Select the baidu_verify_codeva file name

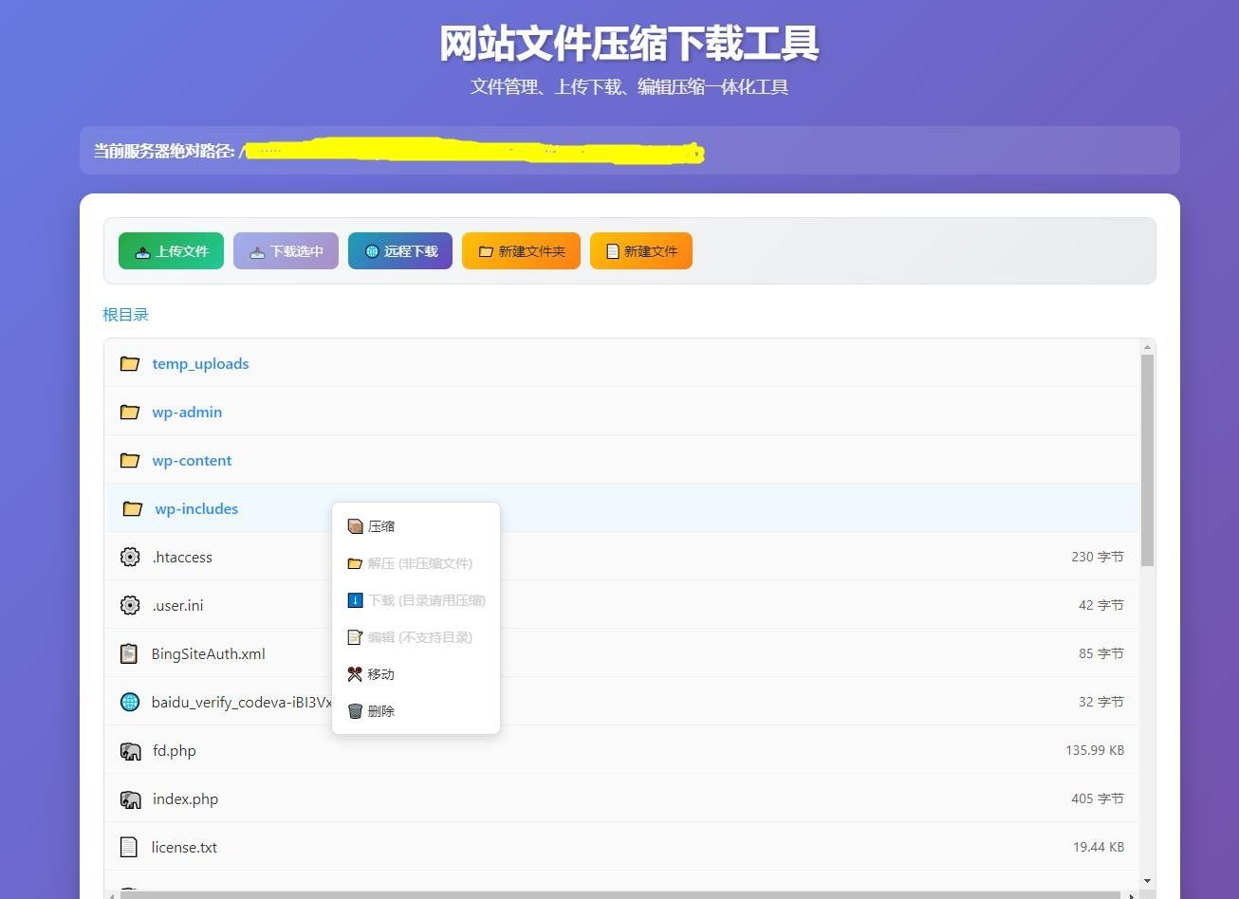[x=242, y=703]
